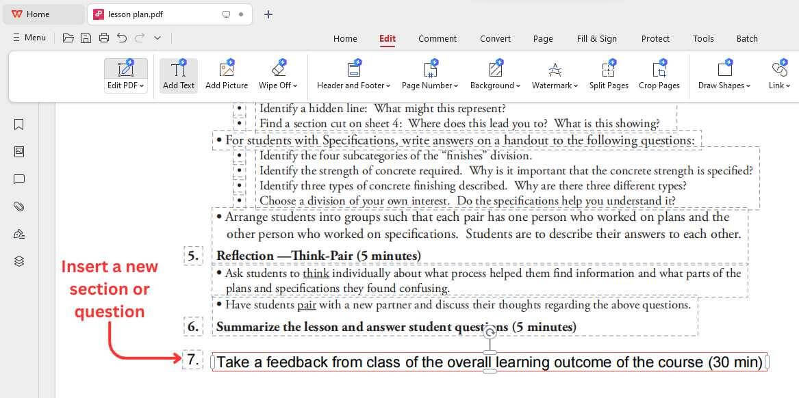Switch to the Convert ribbon tab
This screenshot has width=799, height=398.
pos(495,39)
